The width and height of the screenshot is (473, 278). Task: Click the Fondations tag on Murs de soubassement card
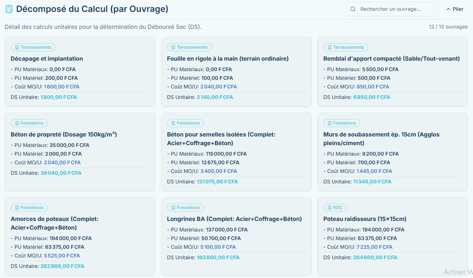tap(342, 123)
